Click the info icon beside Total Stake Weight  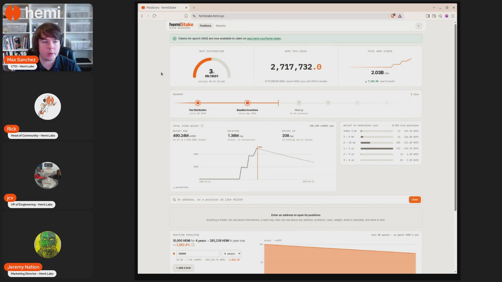(202, 126)
